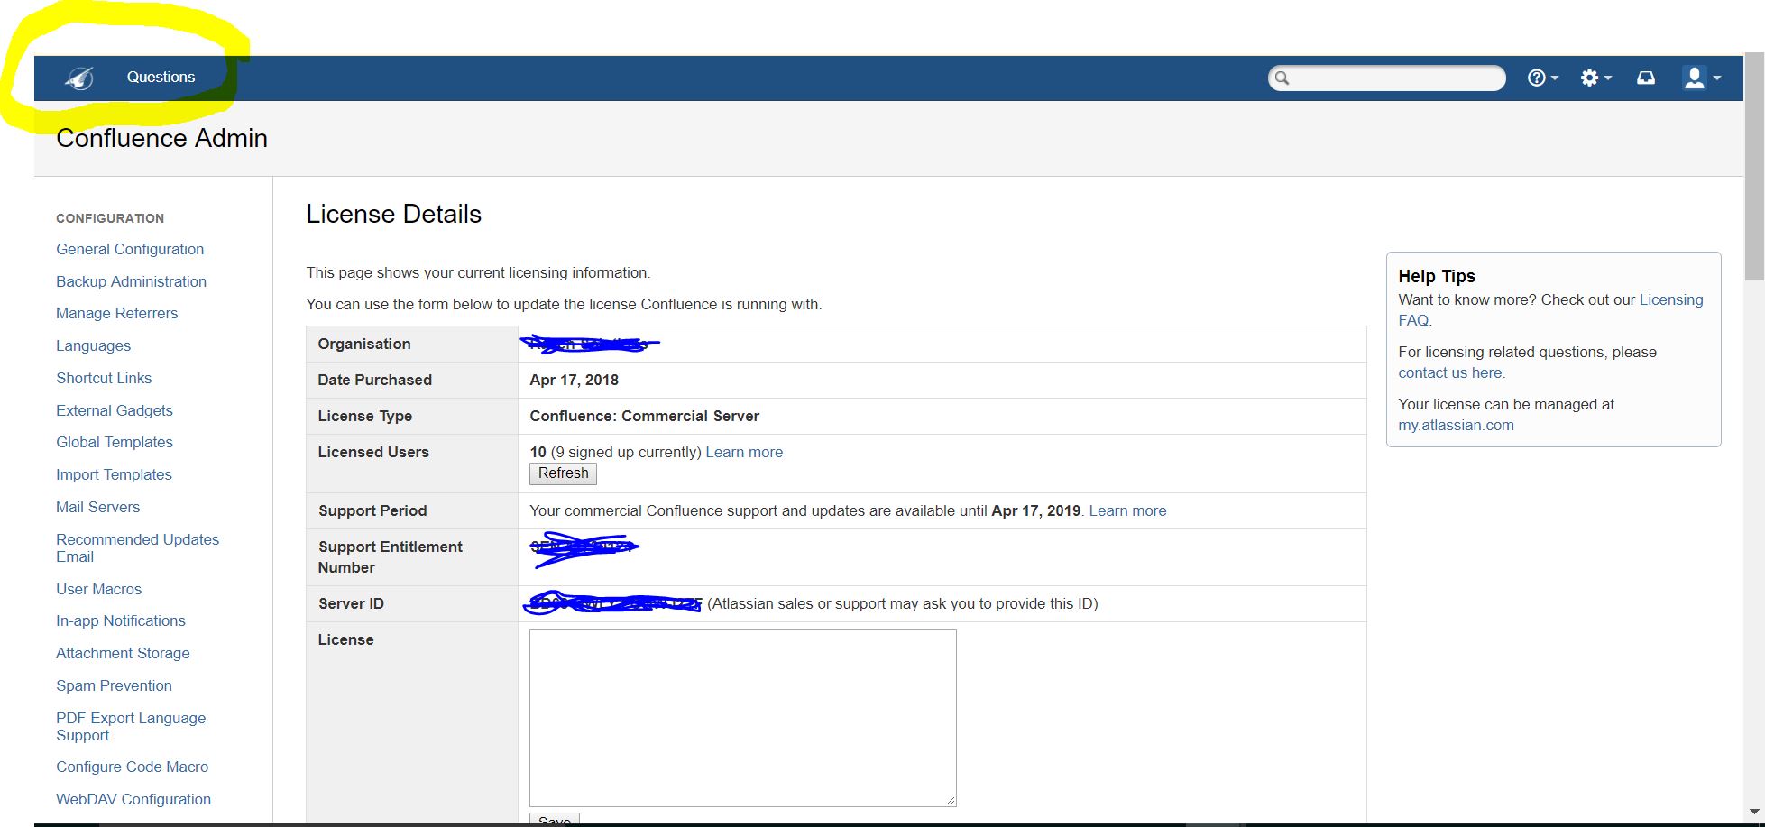Open the Questions menu item

(161, 78)
